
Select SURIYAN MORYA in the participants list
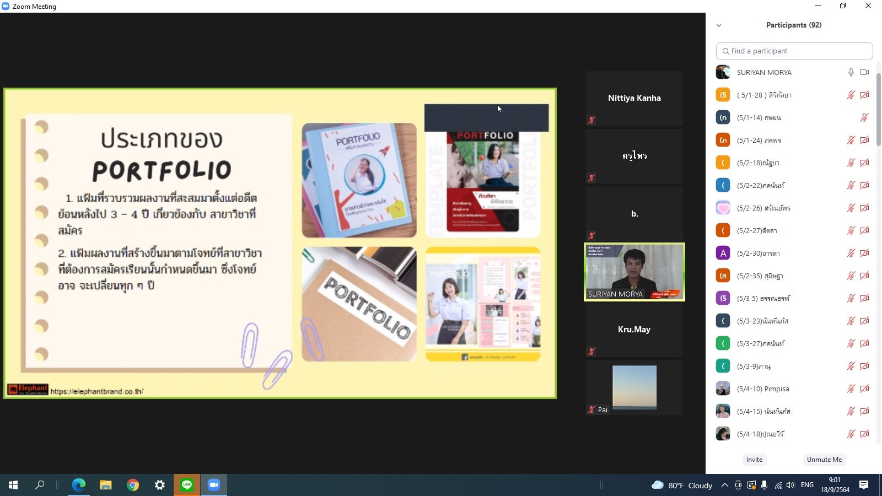tap(792, 72)
